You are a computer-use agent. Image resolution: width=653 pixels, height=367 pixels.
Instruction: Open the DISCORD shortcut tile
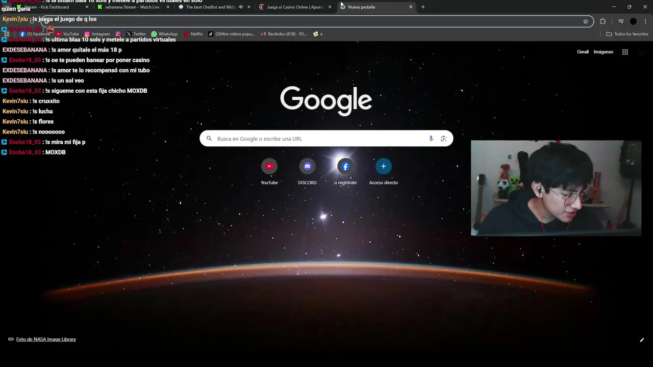(307, 172)
